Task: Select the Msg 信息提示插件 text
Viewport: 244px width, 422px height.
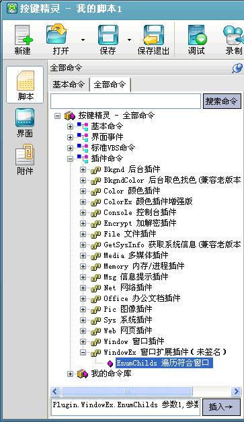Action: [x=136, y=277]
